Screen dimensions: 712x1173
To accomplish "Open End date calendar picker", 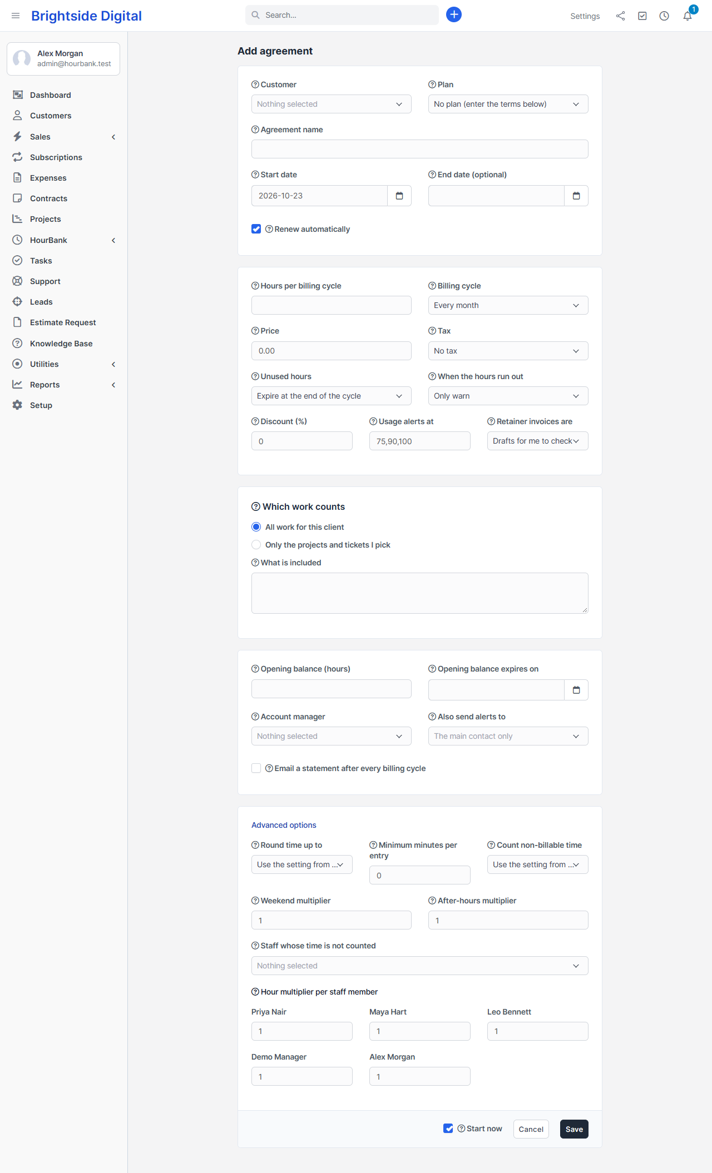I will 576,196.
